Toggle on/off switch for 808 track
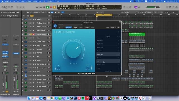 49,57
